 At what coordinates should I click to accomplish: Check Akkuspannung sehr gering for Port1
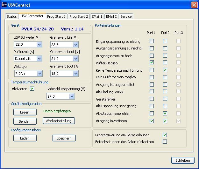152,106
